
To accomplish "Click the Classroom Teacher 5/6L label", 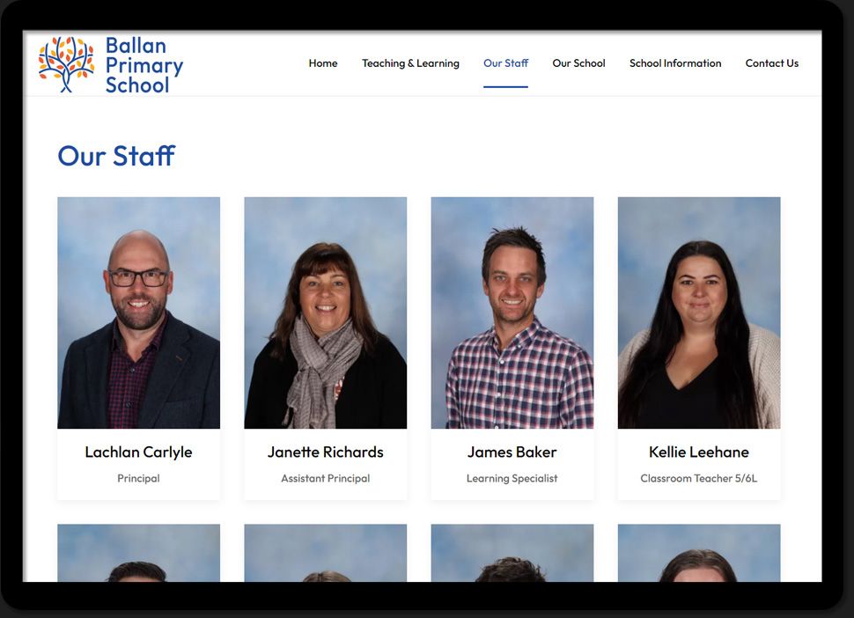I will tap(699, 479).
